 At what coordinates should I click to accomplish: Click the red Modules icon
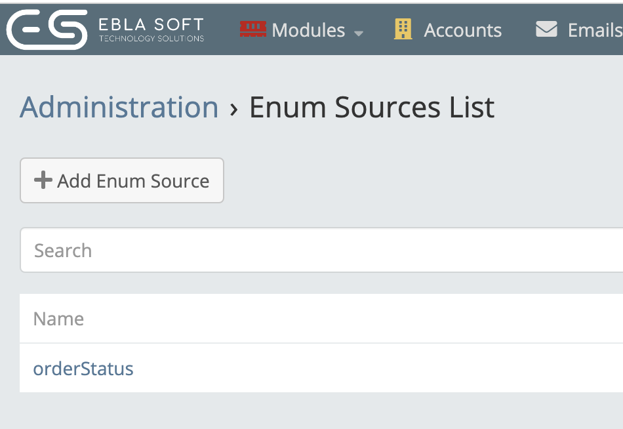pyautogui.click(x=252, y=29)
